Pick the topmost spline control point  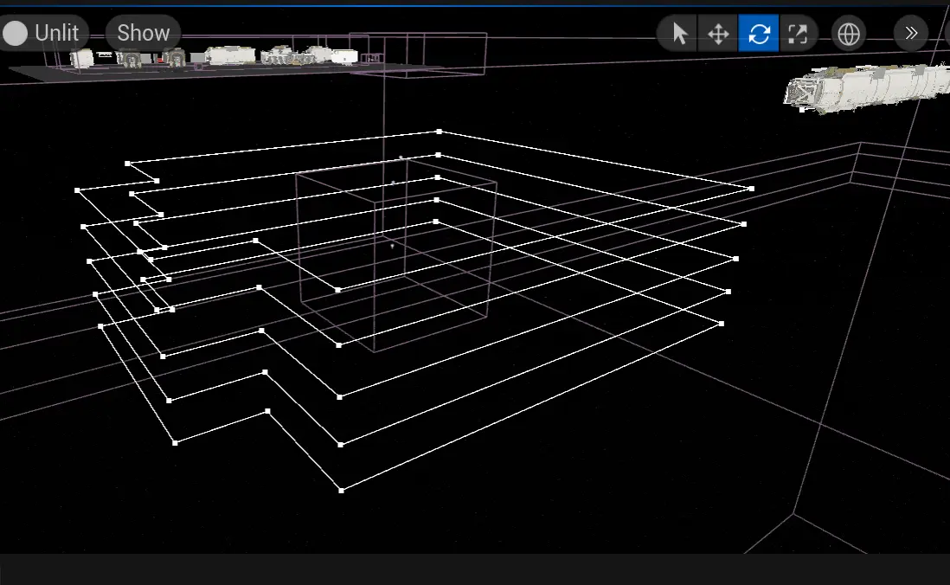click(439, 132)
